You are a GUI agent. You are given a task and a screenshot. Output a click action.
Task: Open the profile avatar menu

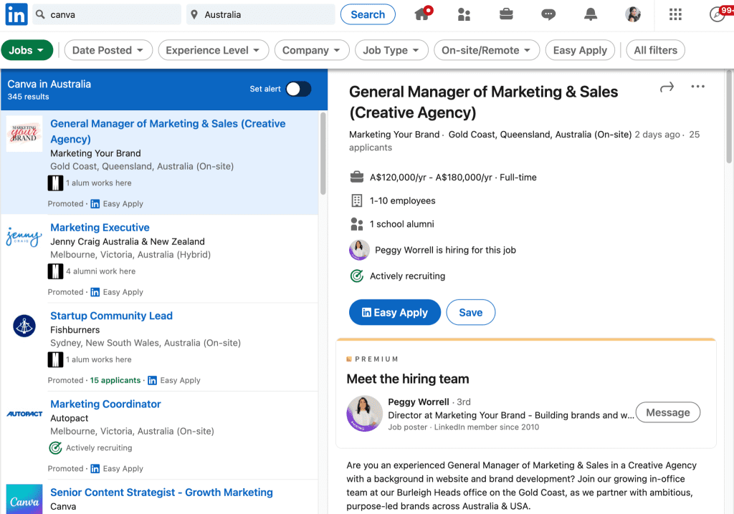point(633,14)
